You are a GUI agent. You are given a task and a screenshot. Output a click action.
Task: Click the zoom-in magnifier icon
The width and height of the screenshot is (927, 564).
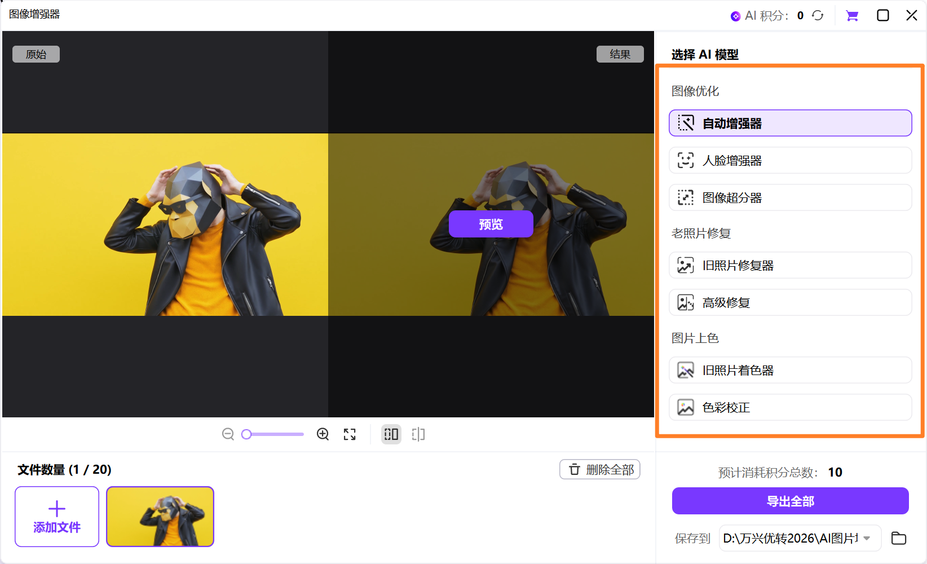323,434
